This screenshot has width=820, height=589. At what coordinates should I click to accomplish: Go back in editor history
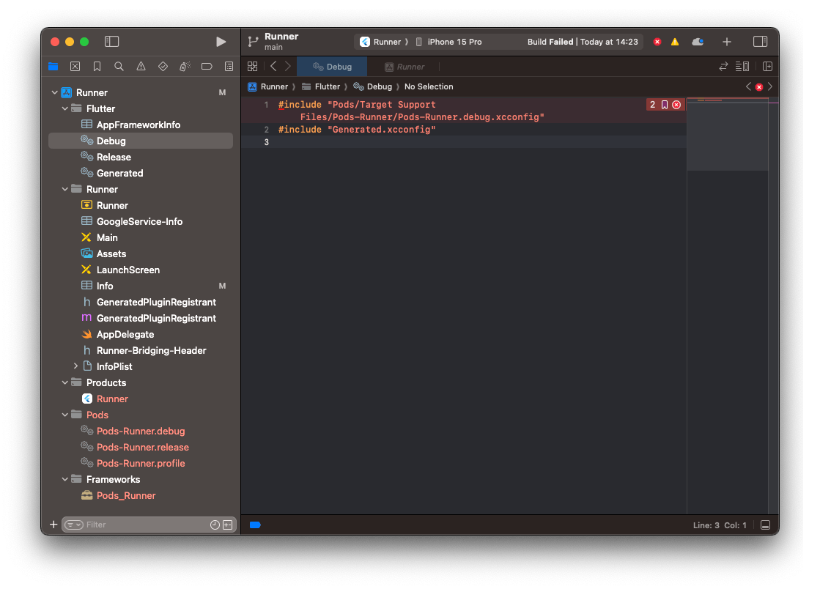[273, 67]
